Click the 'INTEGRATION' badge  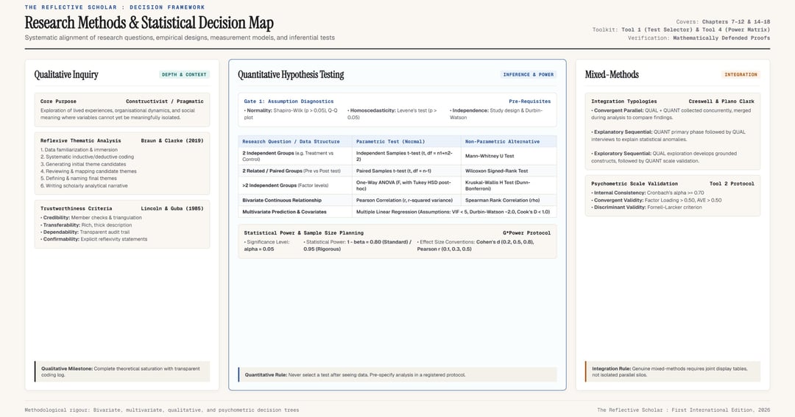741,74
